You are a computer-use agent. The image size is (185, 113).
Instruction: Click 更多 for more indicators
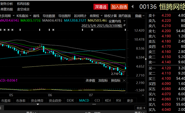pyautogui.click(x=130, y=101)
